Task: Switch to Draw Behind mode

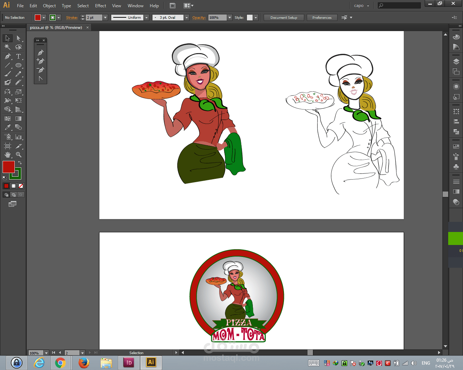Action: click(x=13, y=195)
